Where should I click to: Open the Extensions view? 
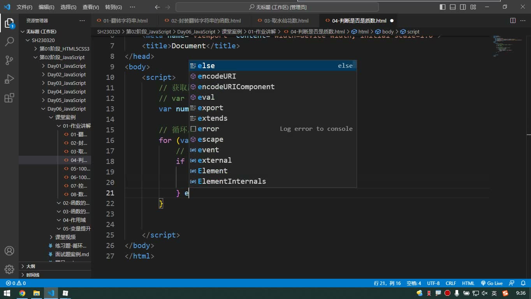pos(9,98)
